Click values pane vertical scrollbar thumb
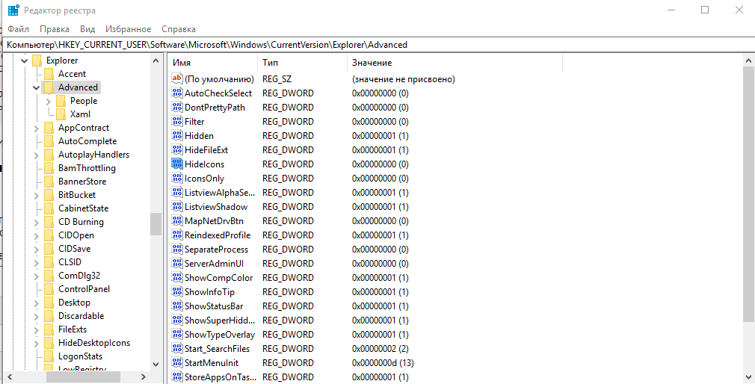 tap(748, 195)
